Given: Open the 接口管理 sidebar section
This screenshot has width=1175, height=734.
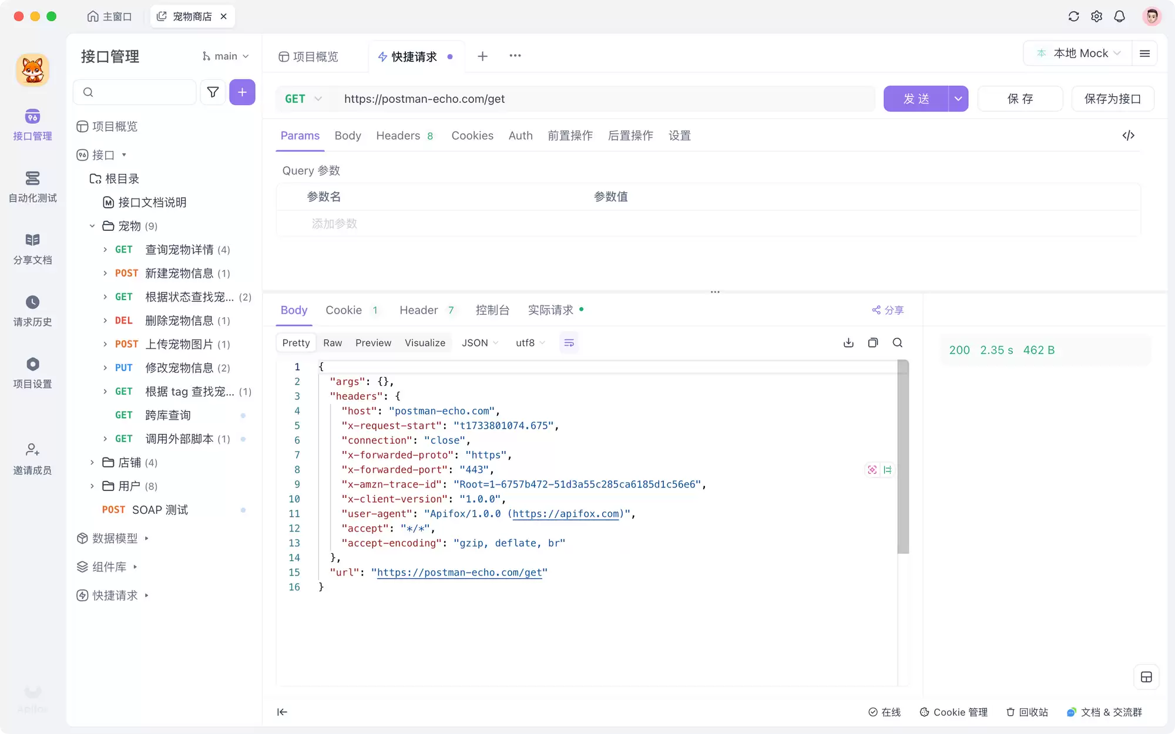Looking at the screenshot, I should coord(32,125).
